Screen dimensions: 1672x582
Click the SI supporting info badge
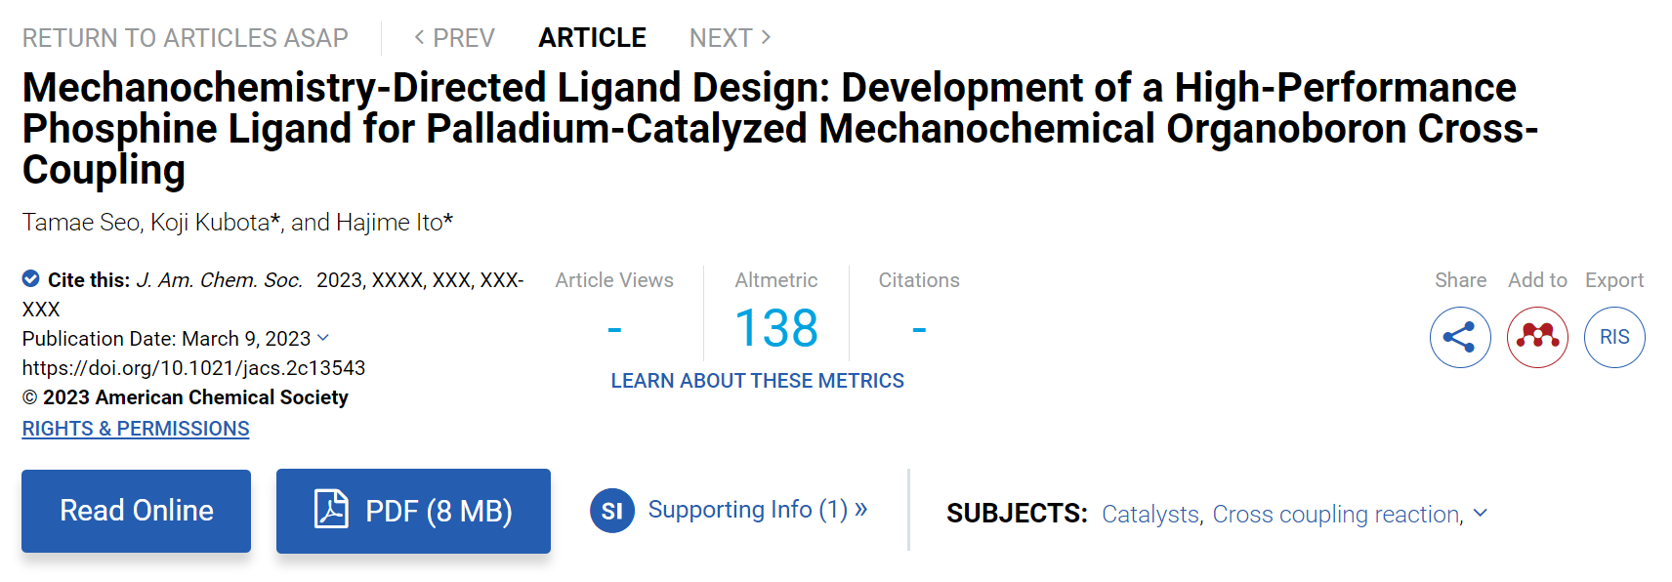click(612, 511)
